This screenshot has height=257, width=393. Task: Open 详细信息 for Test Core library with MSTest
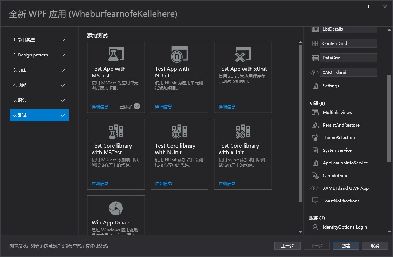point(100,184)
